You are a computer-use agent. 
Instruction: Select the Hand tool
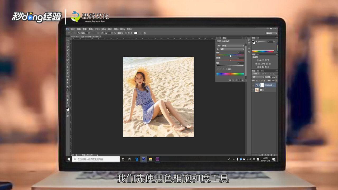[x=68, y=100]
